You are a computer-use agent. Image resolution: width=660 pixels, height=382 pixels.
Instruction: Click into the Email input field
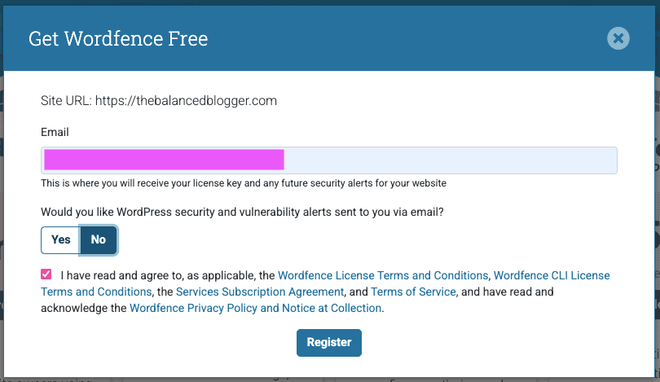(448, 160)
